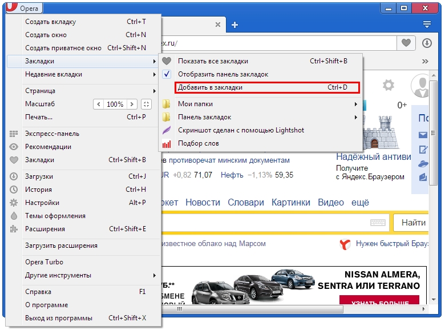Expand the Другие инструменты submenu

154,275
